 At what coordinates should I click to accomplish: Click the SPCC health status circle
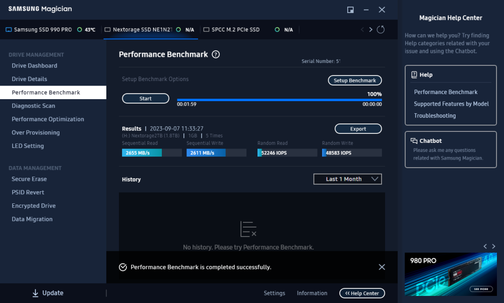(277, 30)
